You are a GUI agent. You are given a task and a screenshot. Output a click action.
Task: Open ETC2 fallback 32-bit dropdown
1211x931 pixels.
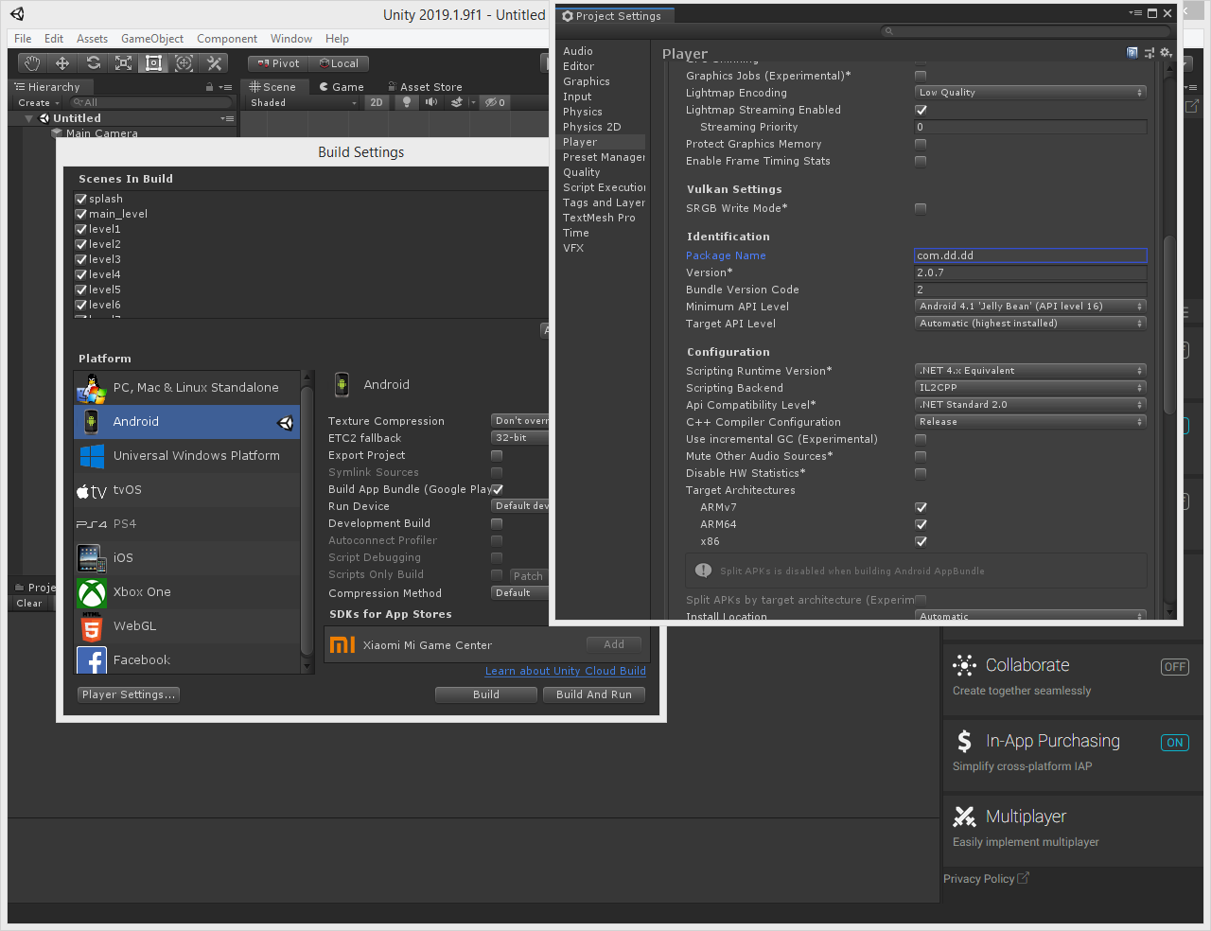(x=520, y=438)
